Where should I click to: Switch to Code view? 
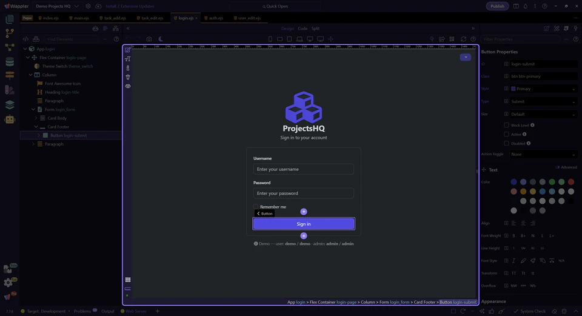click(x=303, y=29)
